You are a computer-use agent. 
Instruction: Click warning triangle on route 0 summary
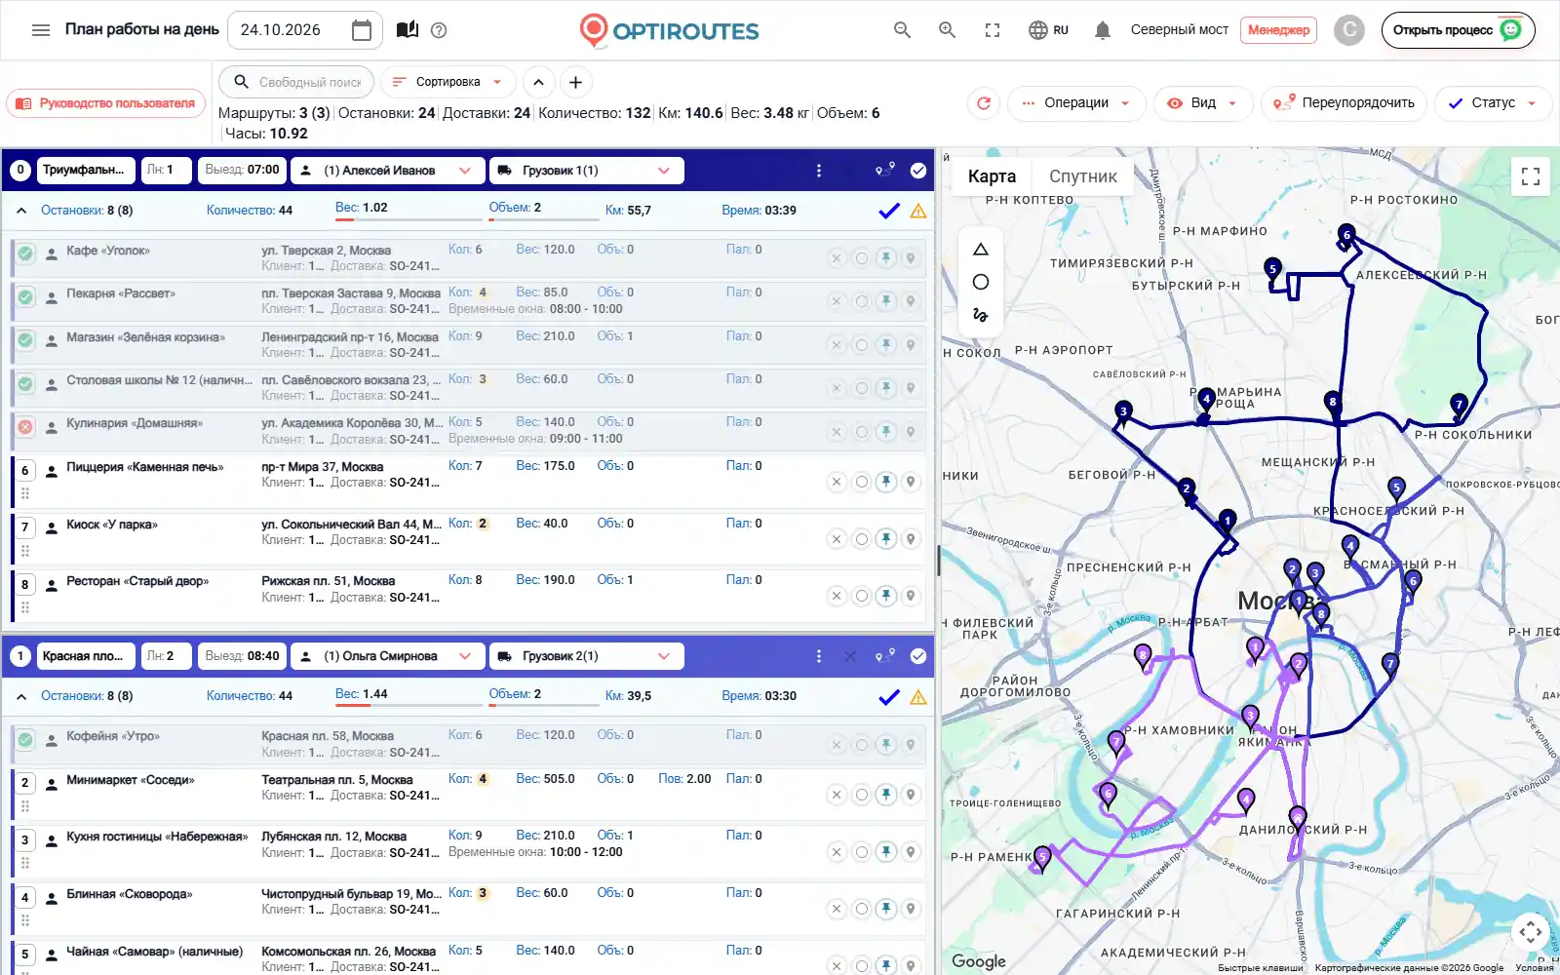click(x=917, y=211)
